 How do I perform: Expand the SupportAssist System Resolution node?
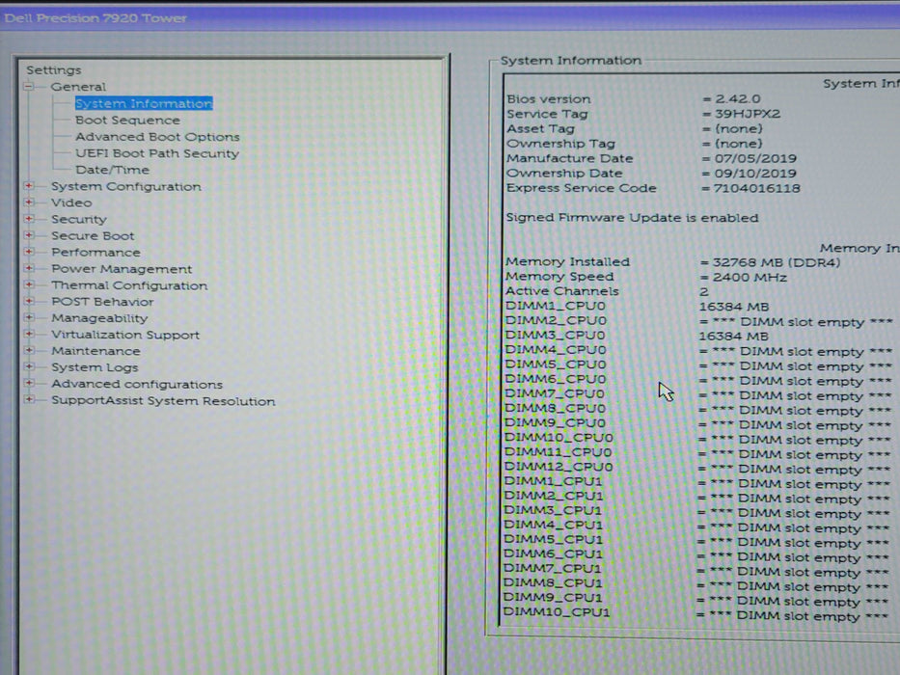click(29, 401)
